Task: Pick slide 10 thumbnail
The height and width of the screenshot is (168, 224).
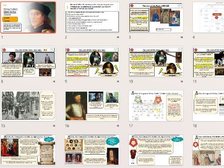Action: point(156,62)
